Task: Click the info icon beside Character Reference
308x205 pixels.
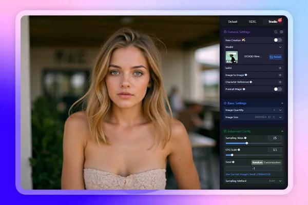Action: click(251, 82)
